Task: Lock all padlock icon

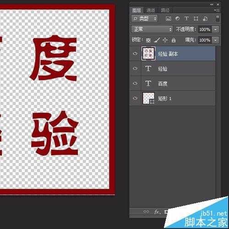Action: click(174, 40)
